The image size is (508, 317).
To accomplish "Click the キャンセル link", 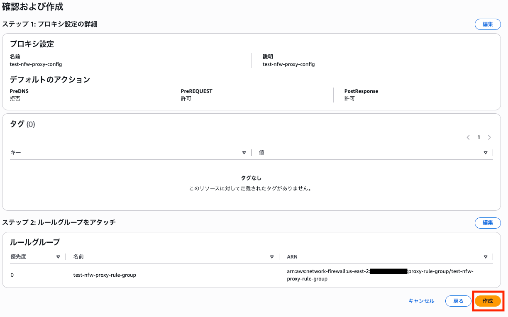I will tap(421, 301).
